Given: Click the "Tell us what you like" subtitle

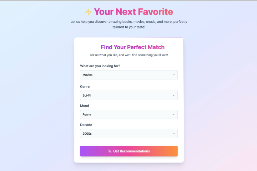Looking at the screenshot, I should tap(129, 55).
